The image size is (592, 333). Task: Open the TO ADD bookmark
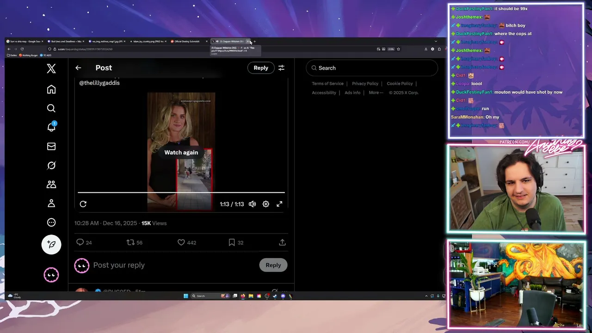point(46,55)
